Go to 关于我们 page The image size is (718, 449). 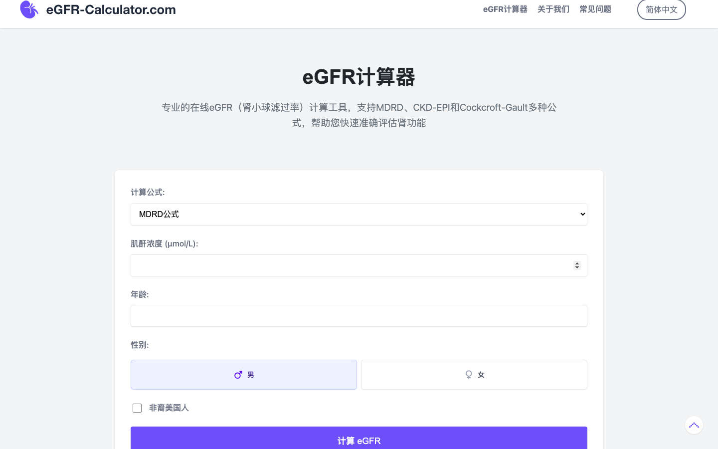pos(553,9)
